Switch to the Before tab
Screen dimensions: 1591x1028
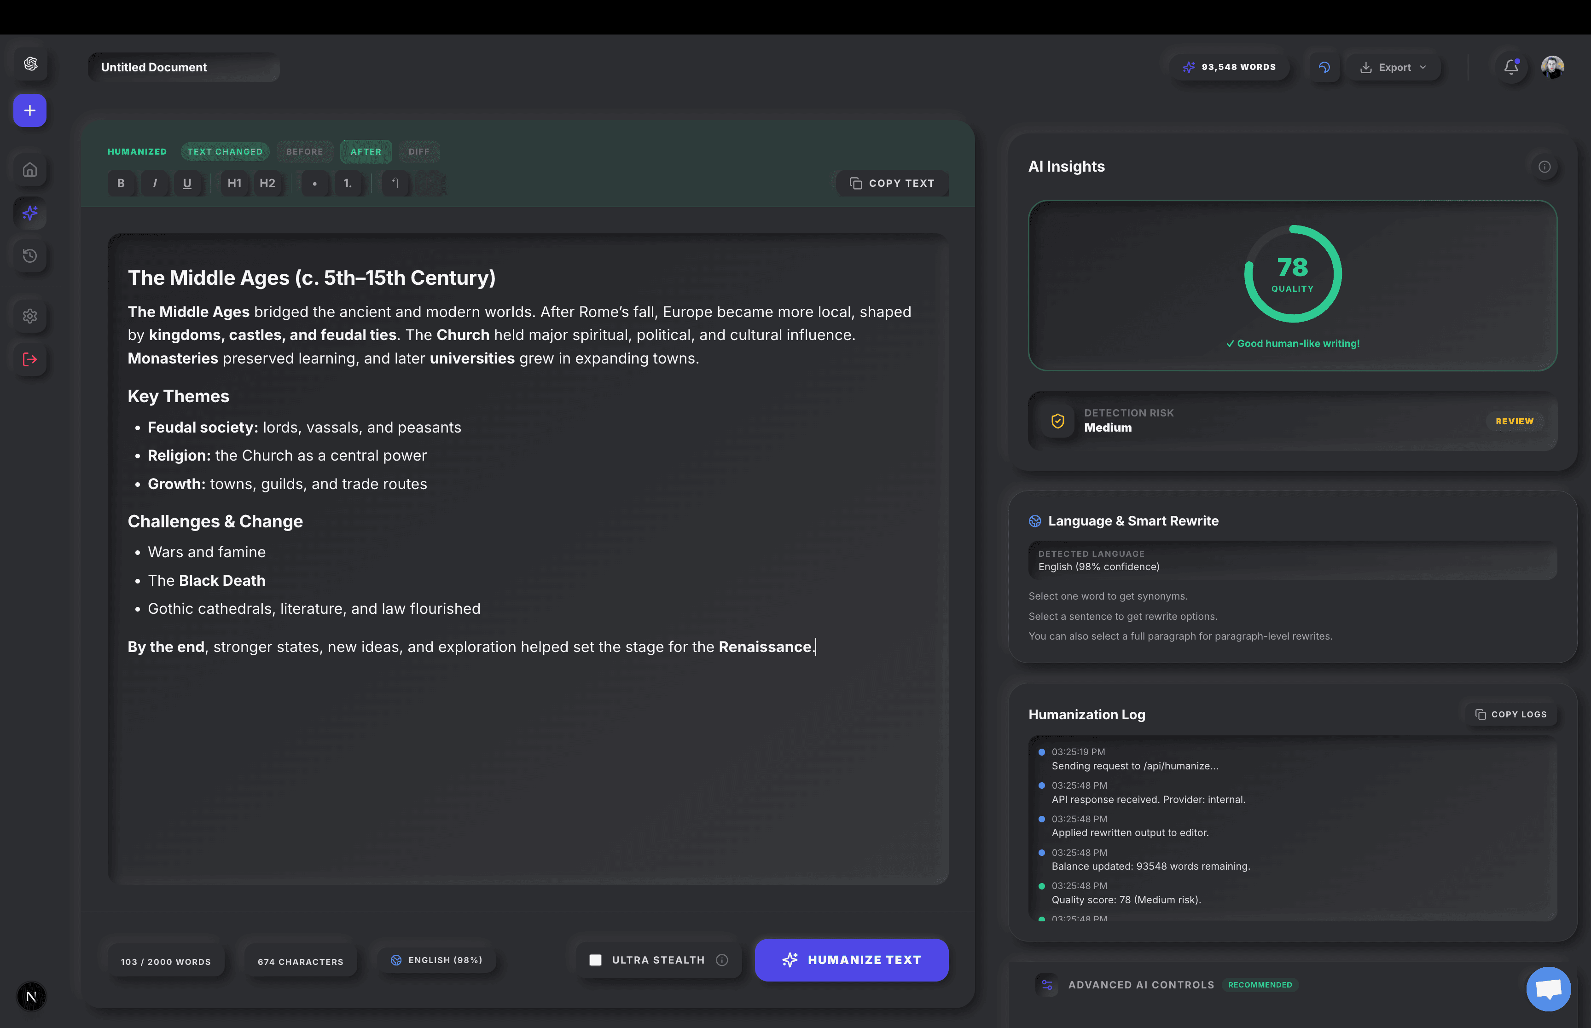(304, 151)
